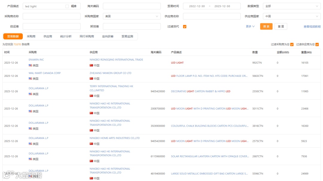Viewport: 323px width, 181px height.
Task: Open the 供应商国家 dropdown showing 中国
Action: (x=292, y=16)
